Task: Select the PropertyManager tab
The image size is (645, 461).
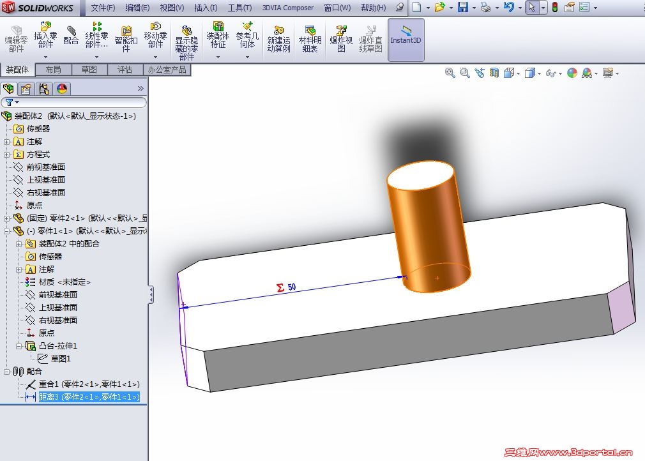Action: pos(26,88)
